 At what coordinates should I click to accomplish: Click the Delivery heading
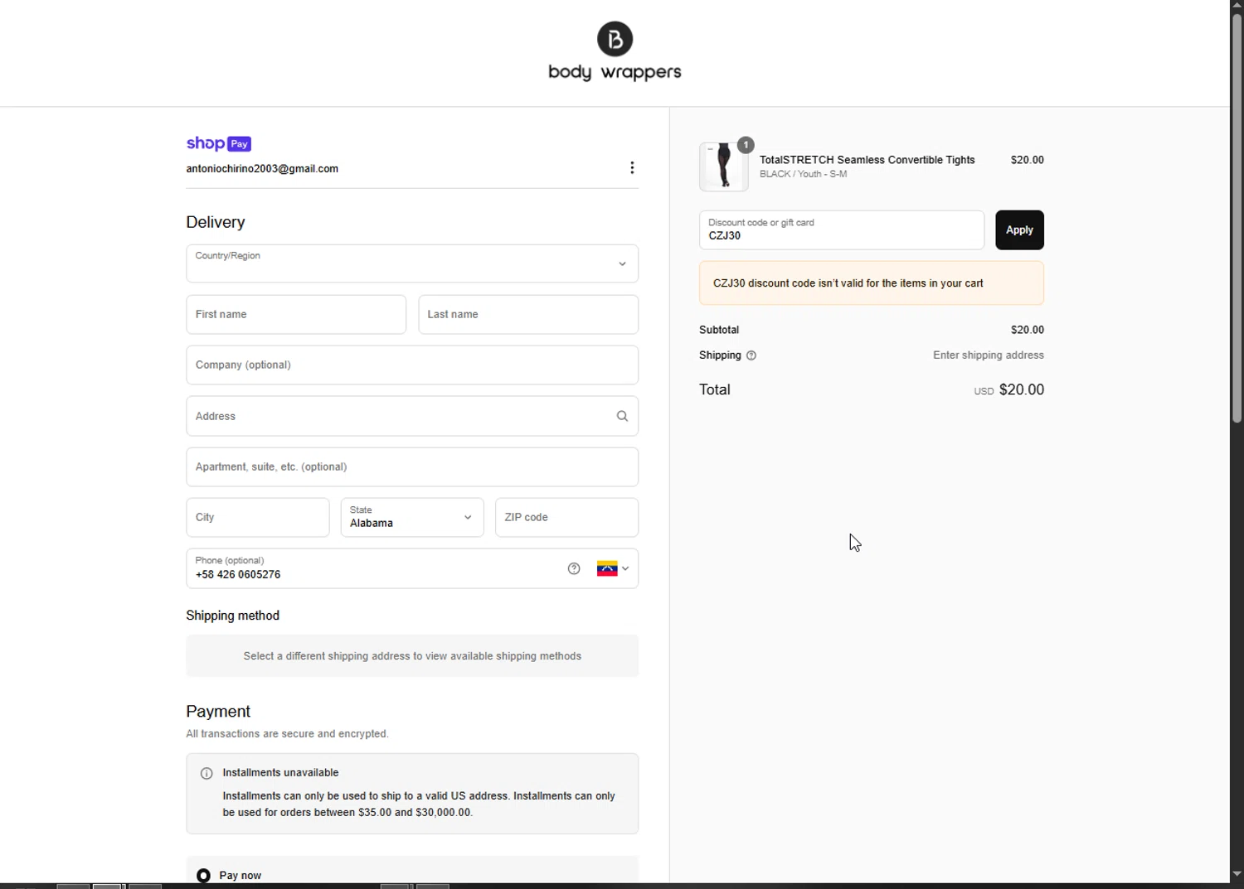click(x=216, y=222)
